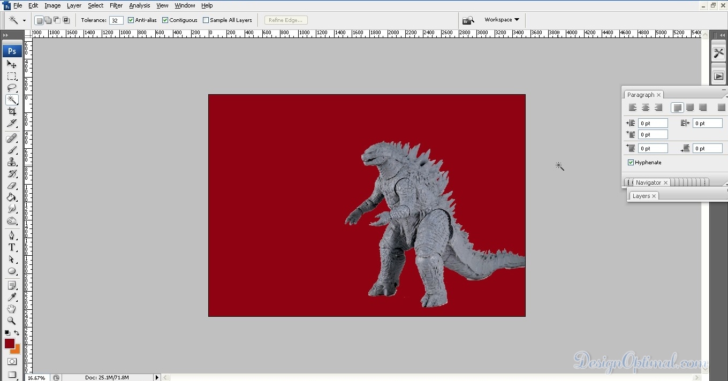Click the switch foreground and background colors arrow
This screenshot has height=381, width=728.
click(x=17, y=333)
